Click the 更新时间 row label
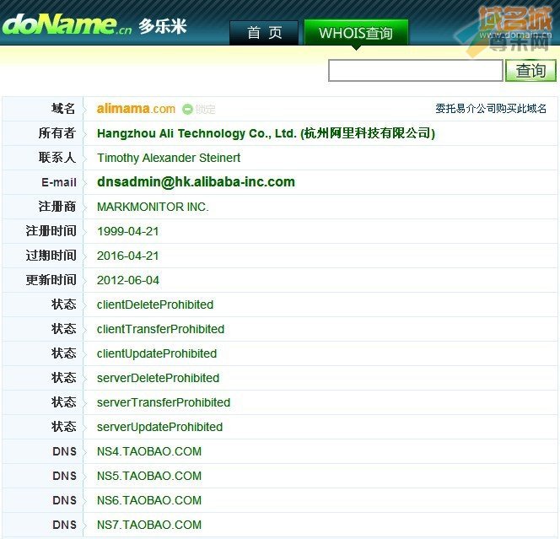The image size is (560, 539). [51, 280]
